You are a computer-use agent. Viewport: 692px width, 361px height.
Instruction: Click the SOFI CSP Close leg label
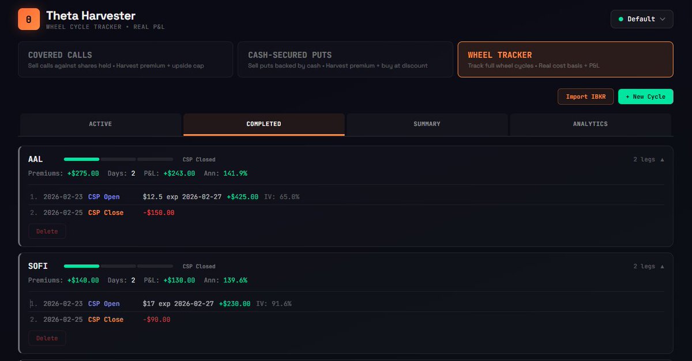(x=106, y=320)
